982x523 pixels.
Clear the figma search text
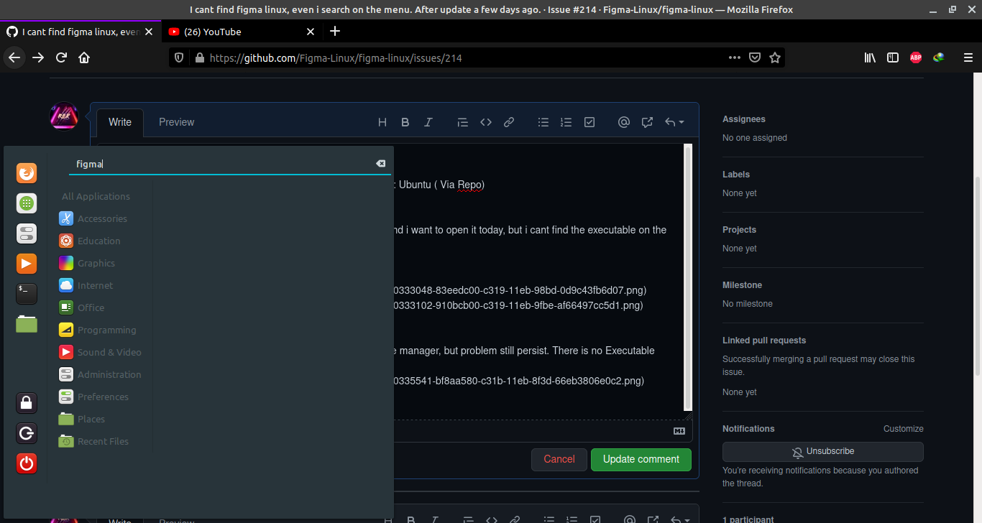tap(381, 164)
